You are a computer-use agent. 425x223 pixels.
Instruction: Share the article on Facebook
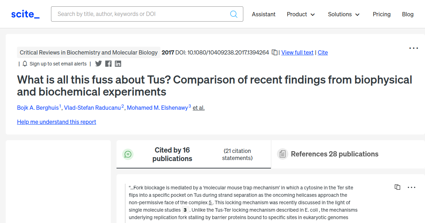coord(108,64)
